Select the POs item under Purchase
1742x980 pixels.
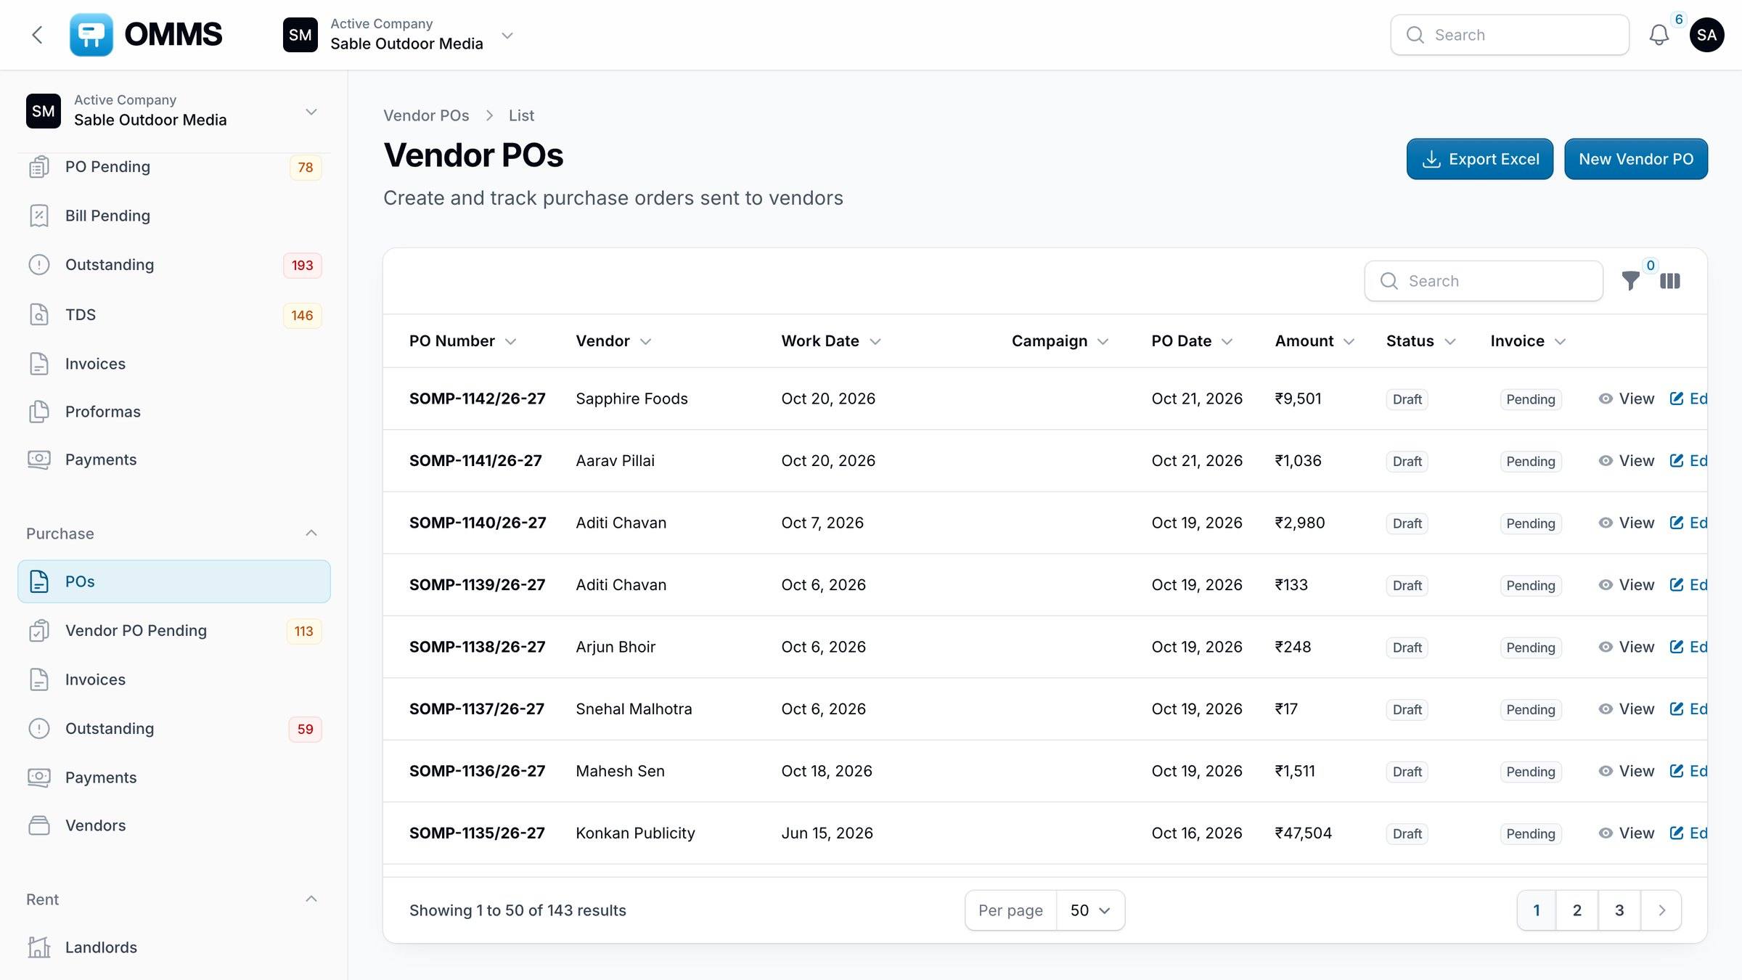coord(174,581)
